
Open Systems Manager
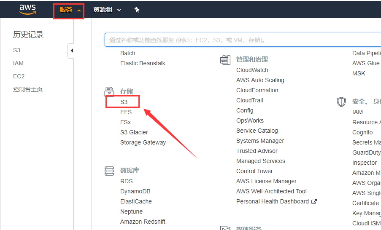[260, 141]
